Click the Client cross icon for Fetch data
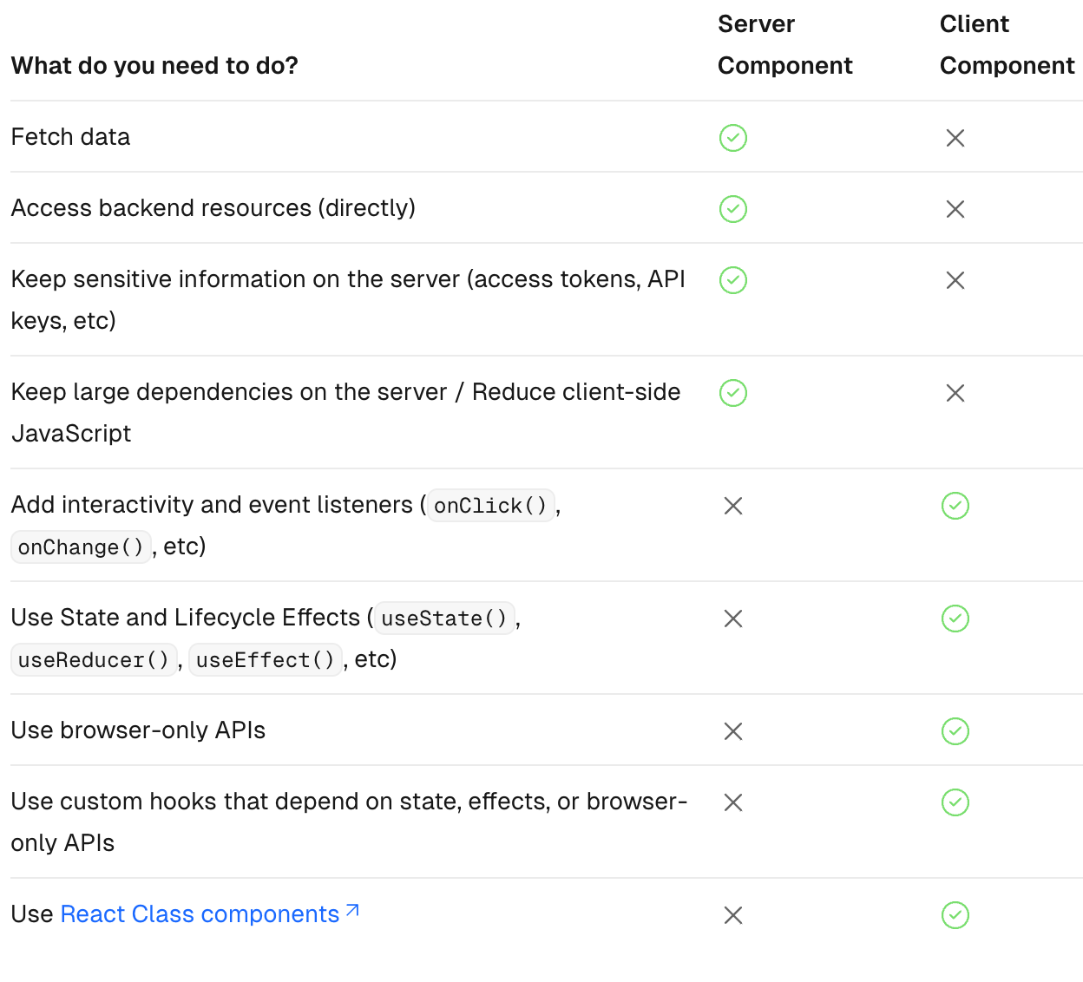Viewport: 1083px width, 982px height. tap(955, 138)
